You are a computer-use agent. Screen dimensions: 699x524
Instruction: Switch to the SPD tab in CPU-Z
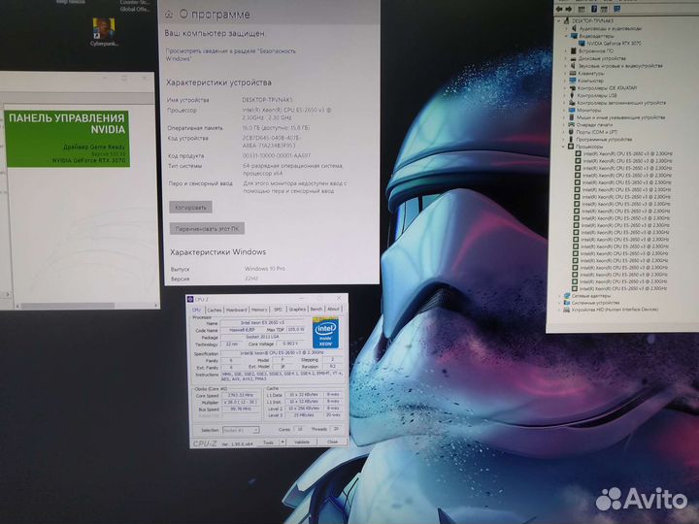click(278, 310)
